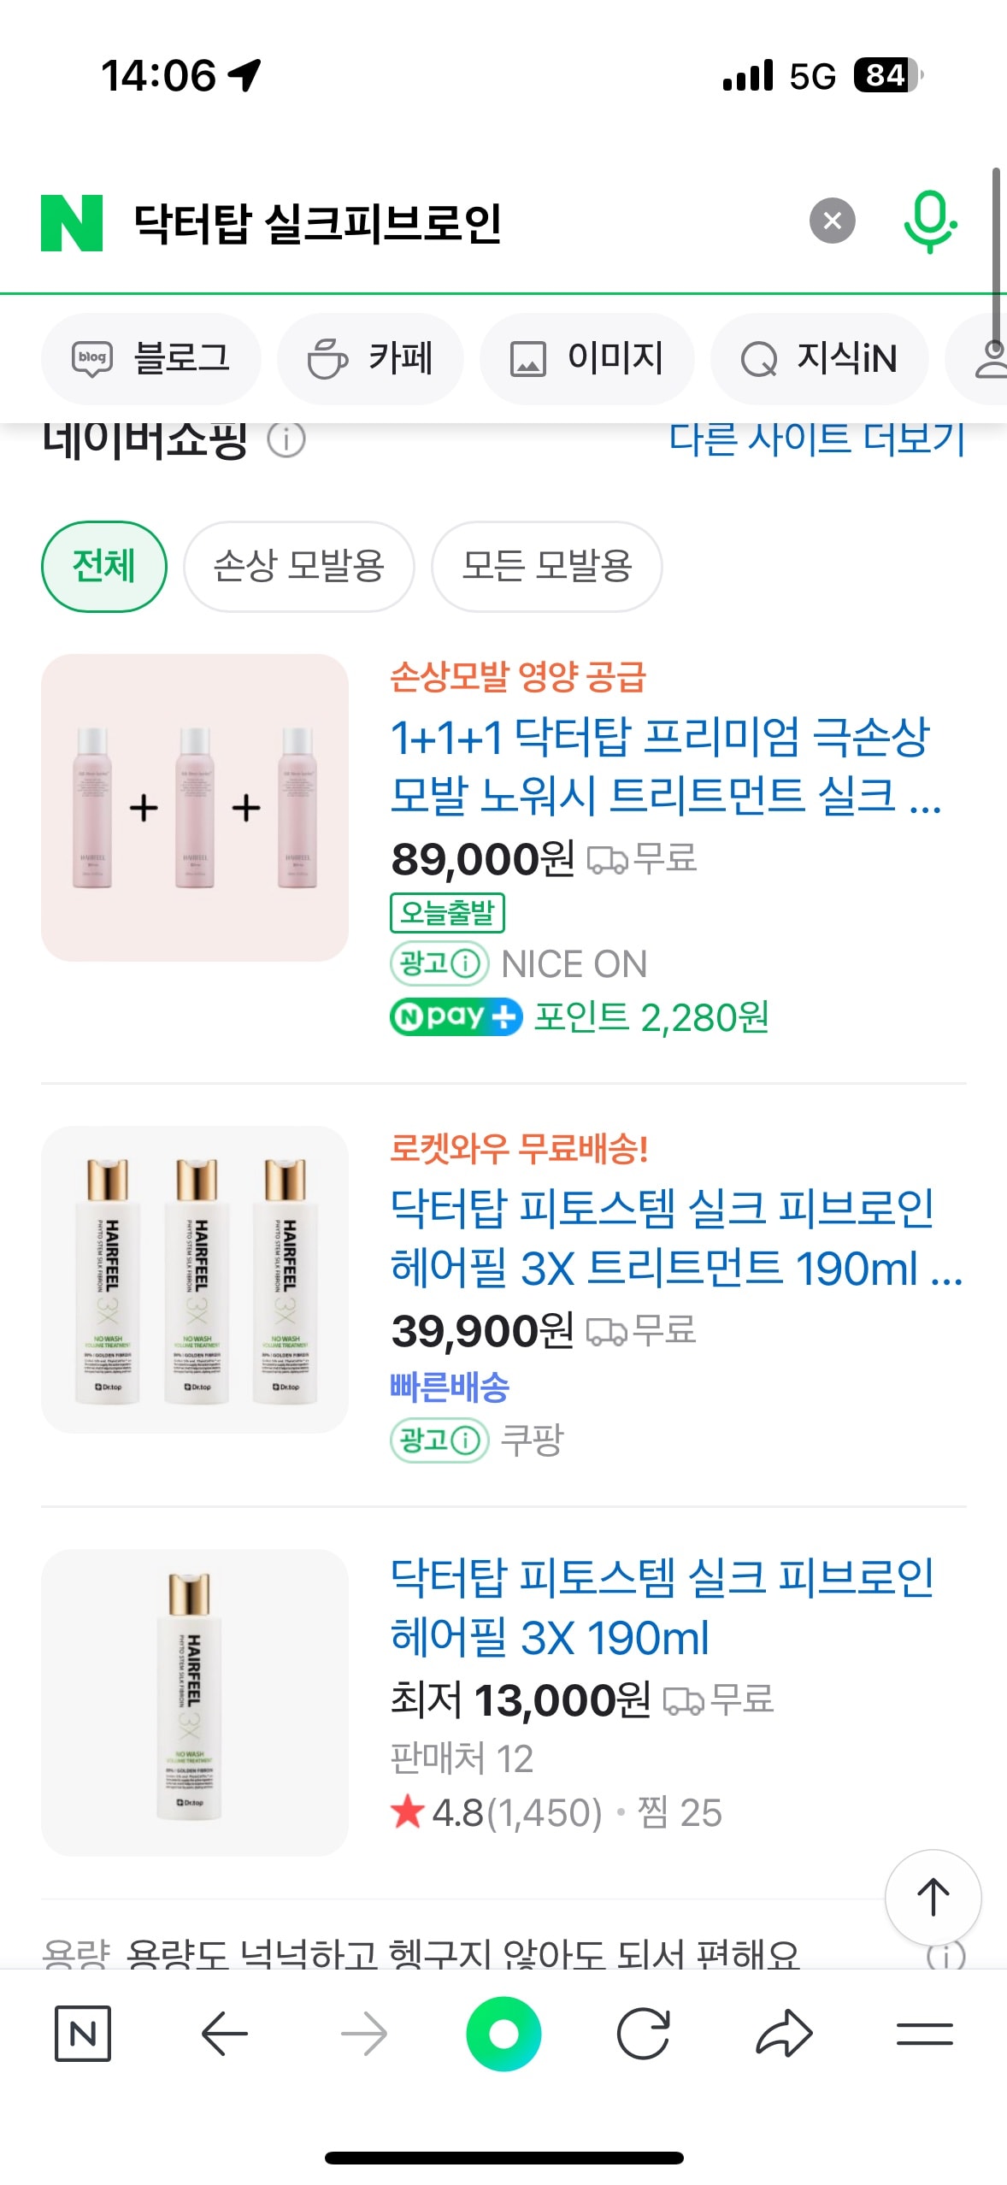Start voice search with microphone icon
Screen dimensions: 1007x2185
click(929, 221)
